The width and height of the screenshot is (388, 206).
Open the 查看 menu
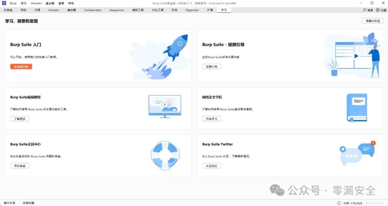(61, 3)
